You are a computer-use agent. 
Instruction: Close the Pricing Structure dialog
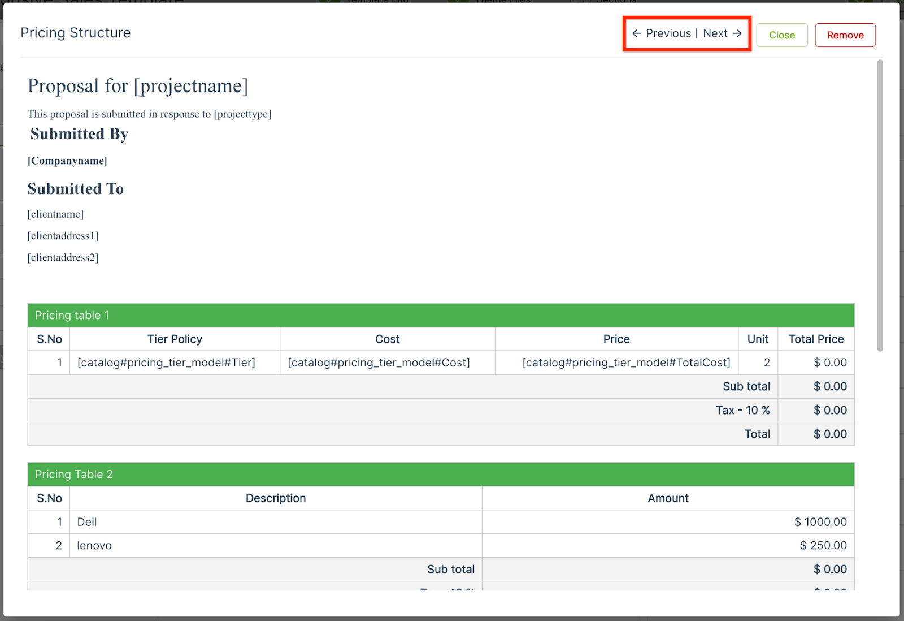point(782,35)
